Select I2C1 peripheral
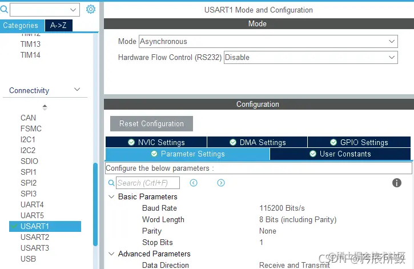 (28, 139)
